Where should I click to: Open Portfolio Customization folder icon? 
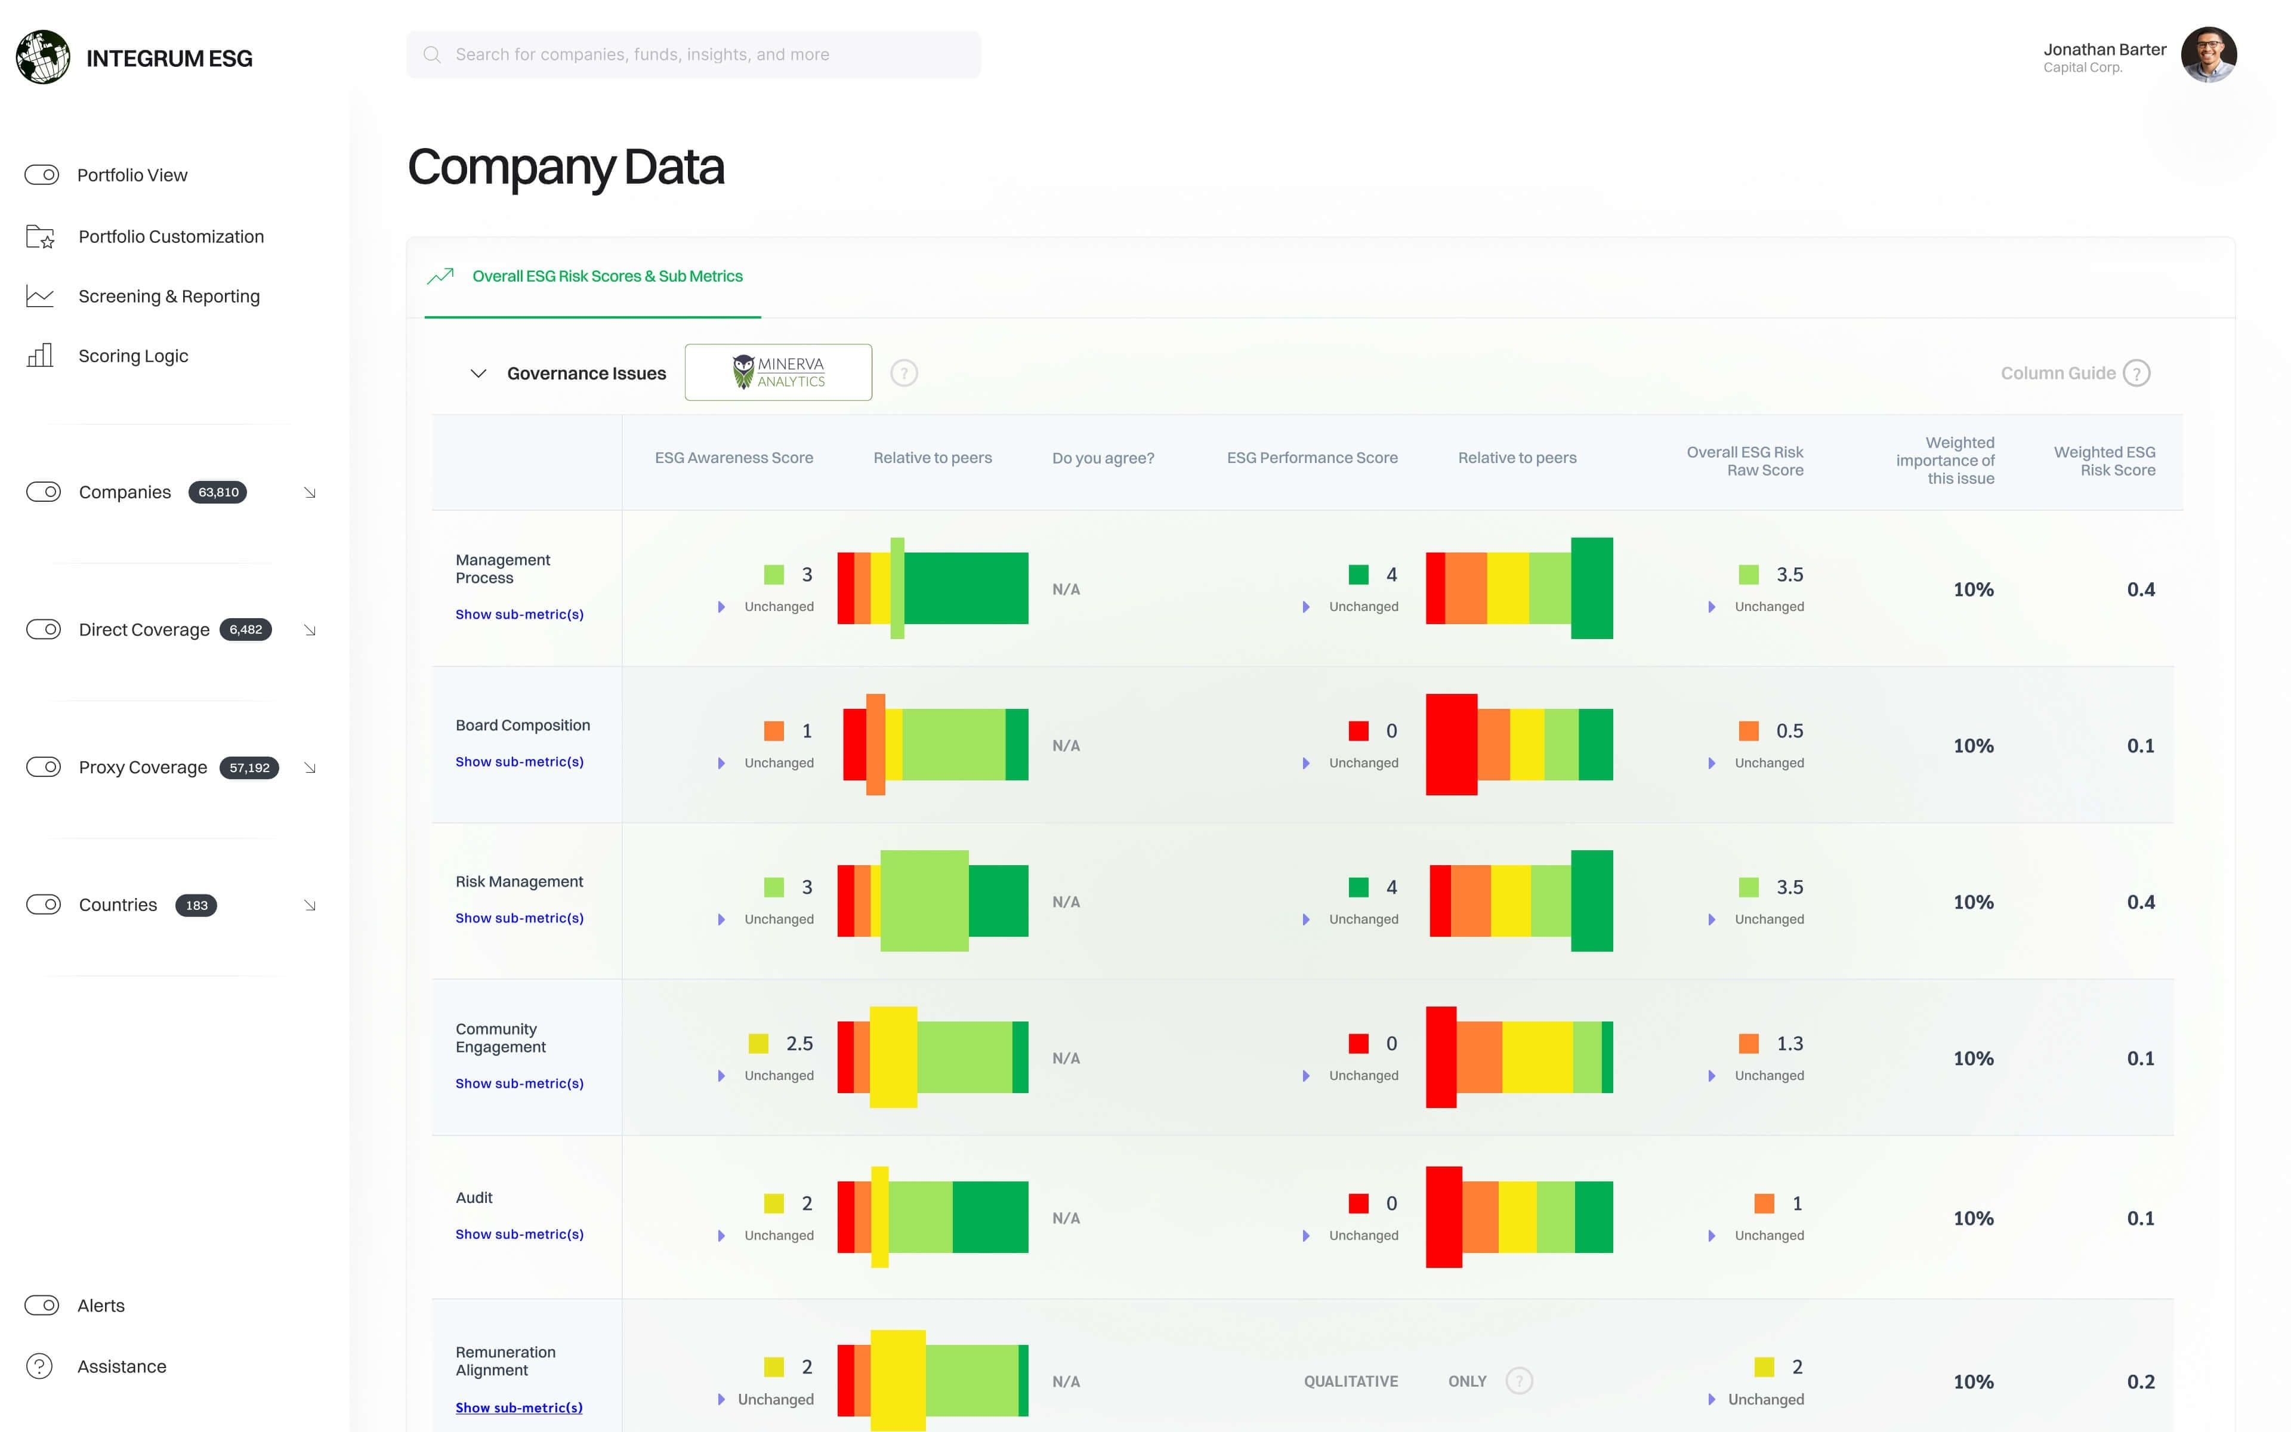click(x=40, y=237)
